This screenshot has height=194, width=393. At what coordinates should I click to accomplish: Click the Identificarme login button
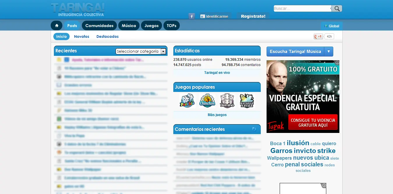pos(214,16)
